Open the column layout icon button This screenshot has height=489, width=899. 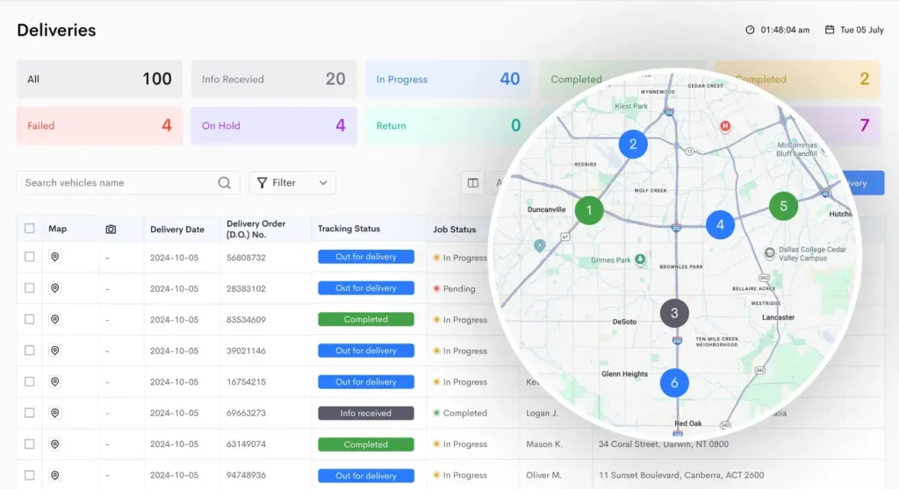(x=473, y=183)
